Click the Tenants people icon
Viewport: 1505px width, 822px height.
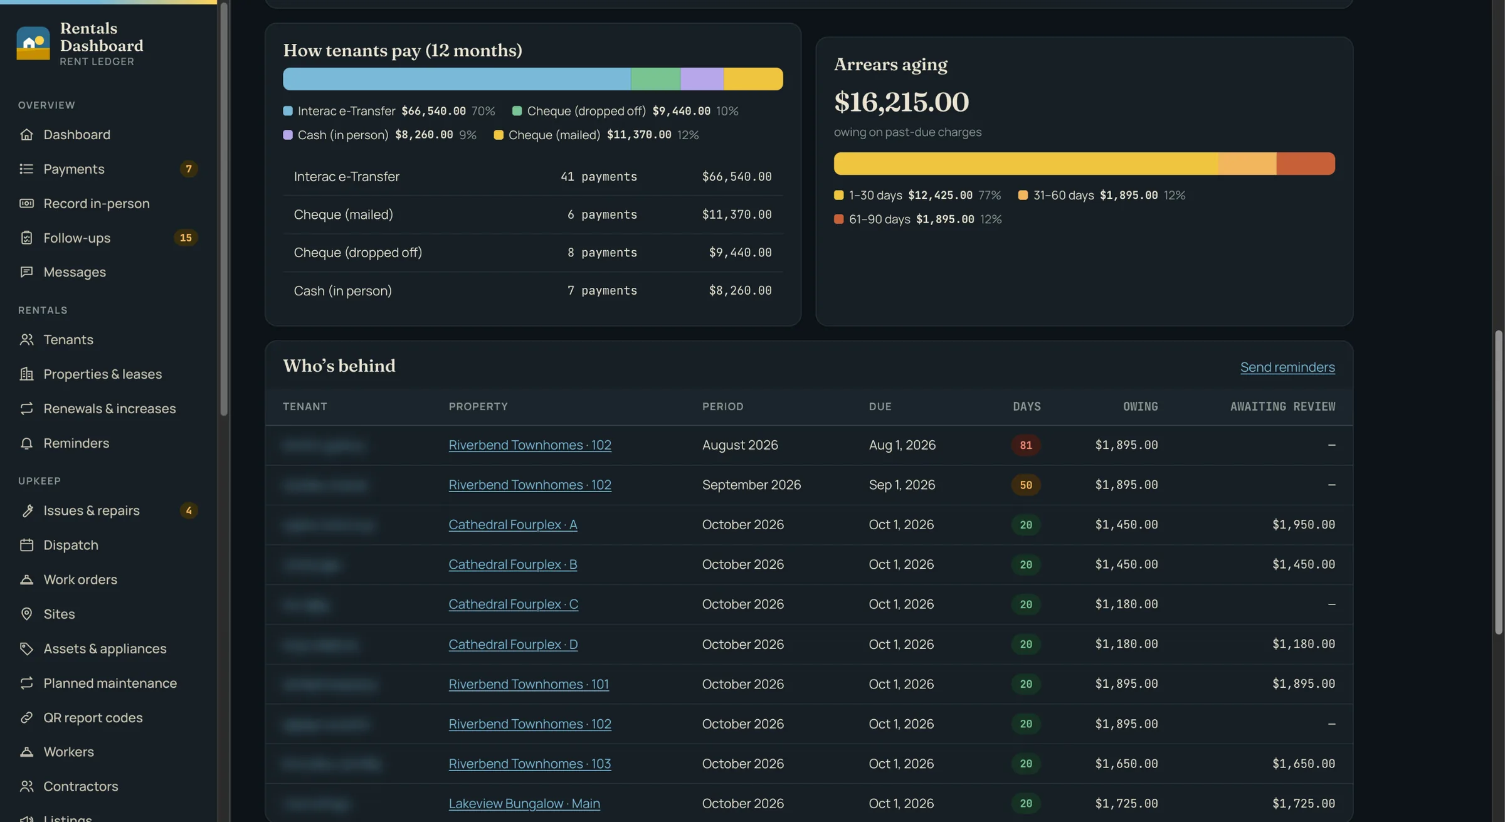coord(26,340)
